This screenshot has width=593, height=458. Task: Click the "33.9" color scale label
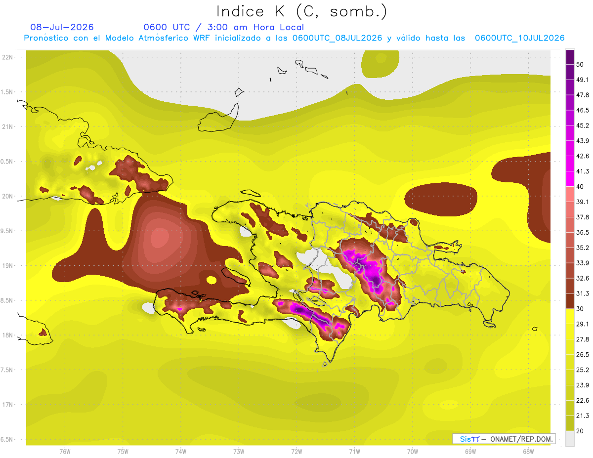[x=583, y=263]
